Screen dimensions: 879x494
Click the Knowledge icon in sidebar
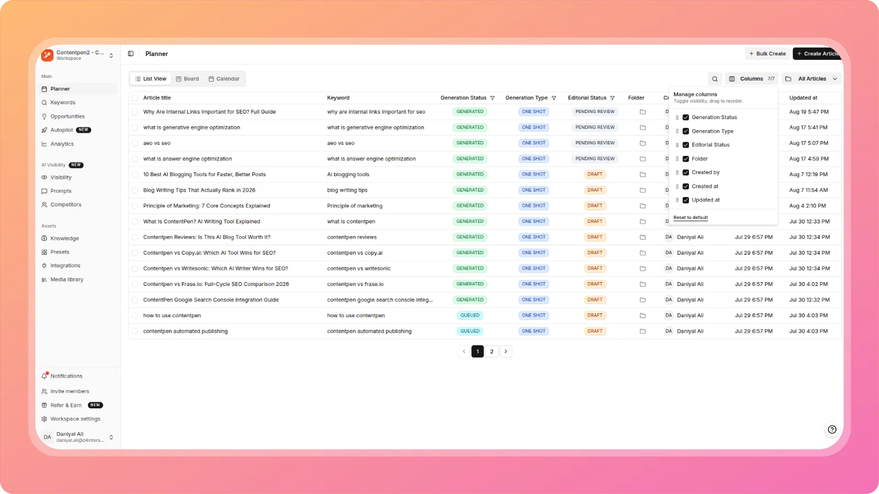(44, 239)
